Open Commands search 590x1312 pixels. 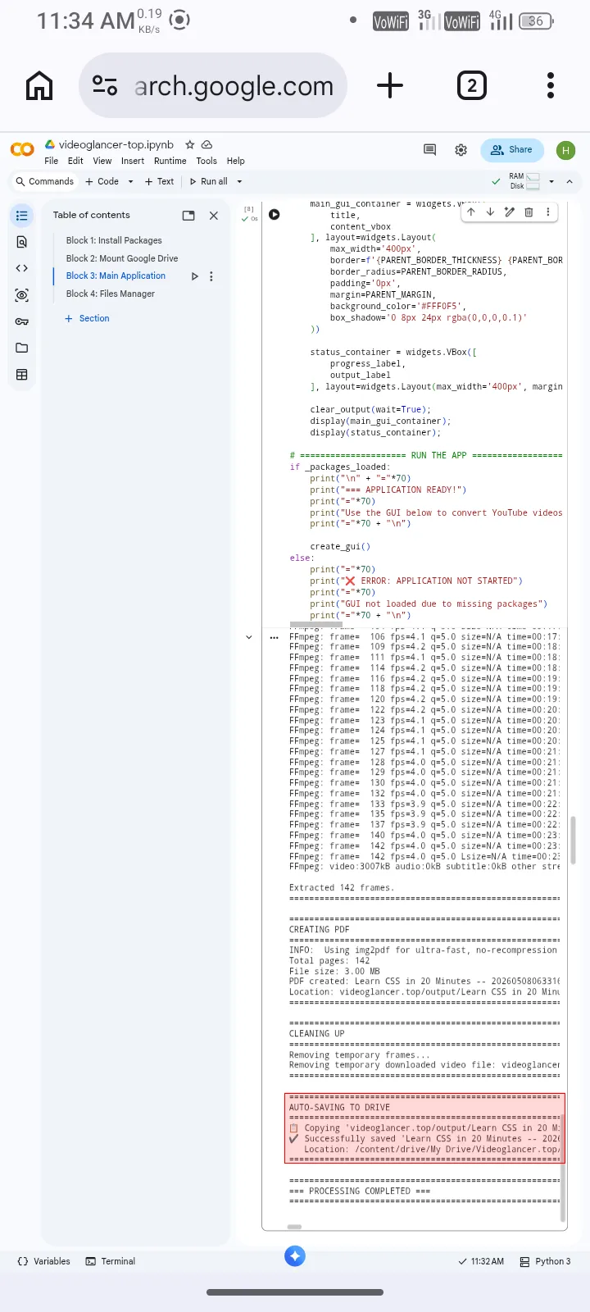coord(45,181)
